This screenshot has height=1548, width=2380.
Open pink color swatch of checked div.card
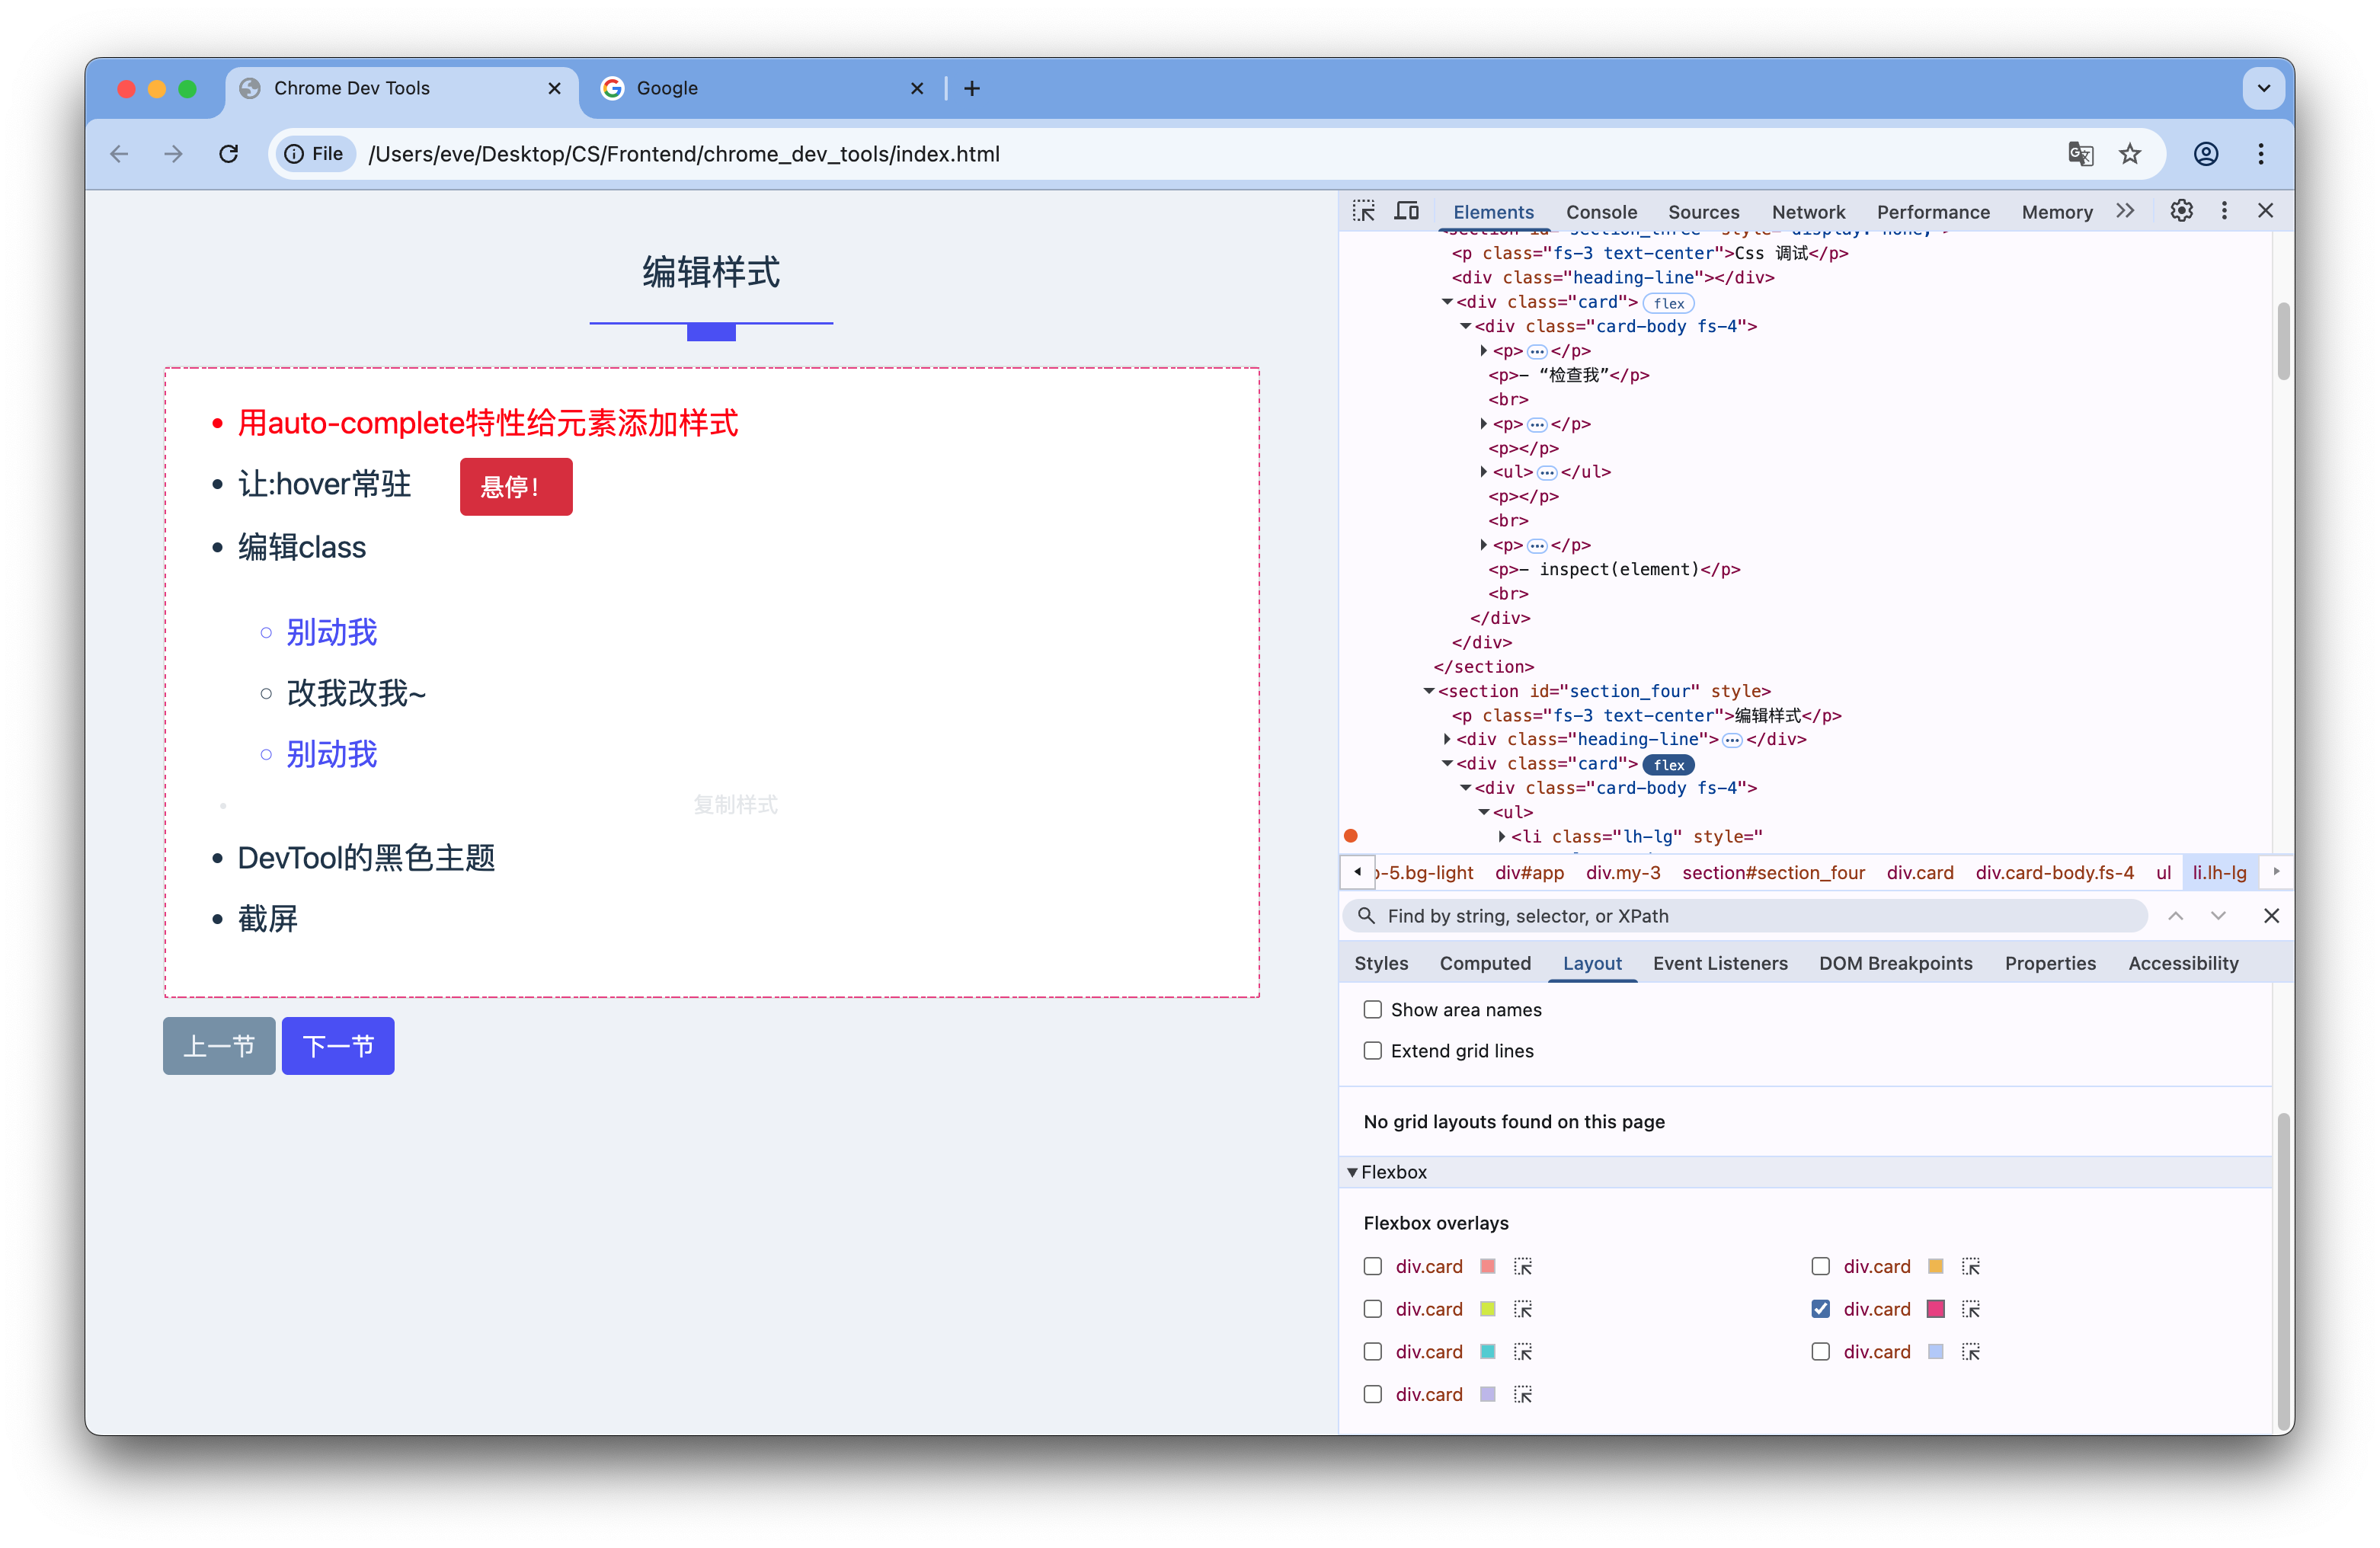point(1936,1309)
